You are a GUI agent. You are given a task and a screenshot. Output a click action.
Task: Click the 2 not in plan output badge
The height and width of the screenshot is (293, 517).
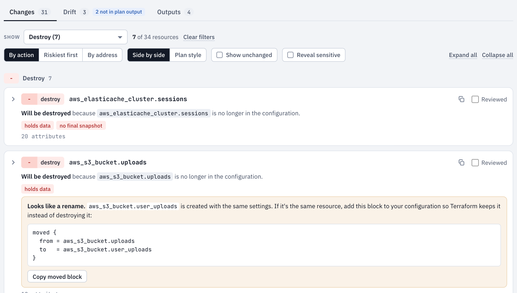(119, 12)
